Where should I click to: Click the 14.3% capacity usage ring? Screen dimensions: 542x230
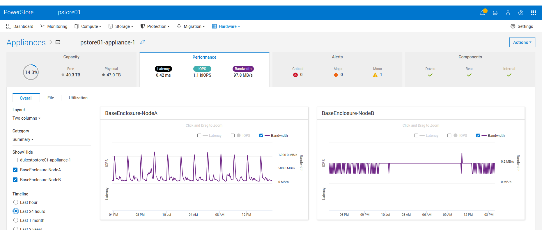pyautogui.click(x=31, y=72)
